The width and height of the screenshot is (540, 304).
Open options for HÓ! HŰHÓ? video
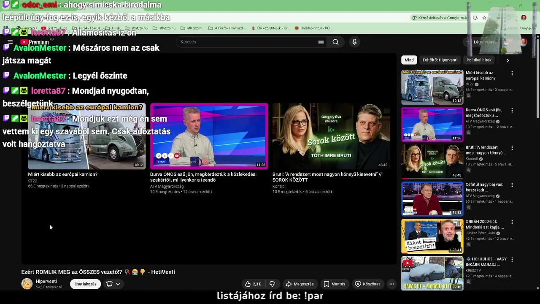[x=512, y=259]
